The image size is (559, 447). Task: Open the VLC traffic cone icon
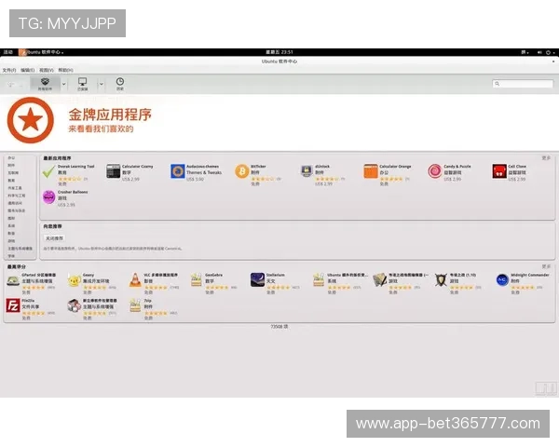(x=135, y=280)
